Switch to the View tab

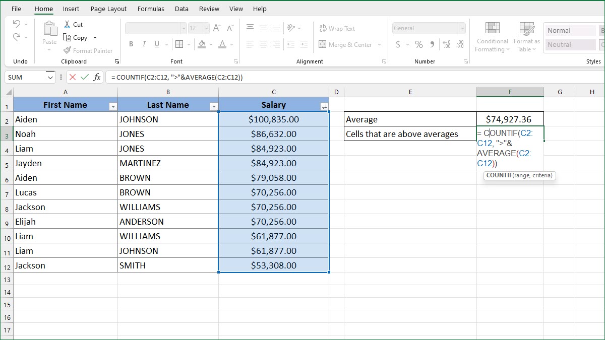236,9
